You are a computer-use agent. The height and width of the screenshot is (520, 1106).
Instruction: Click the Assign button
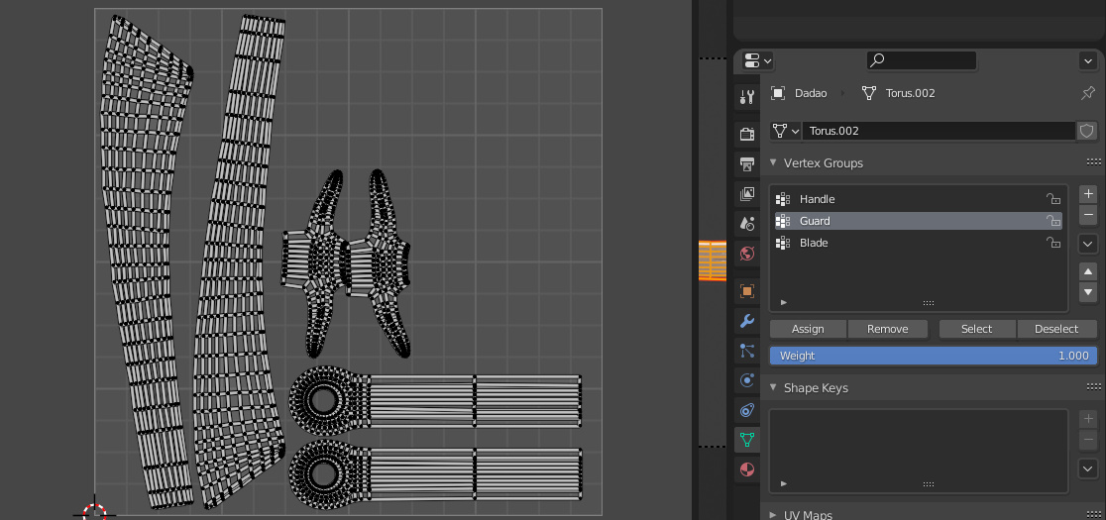(808, 329)
